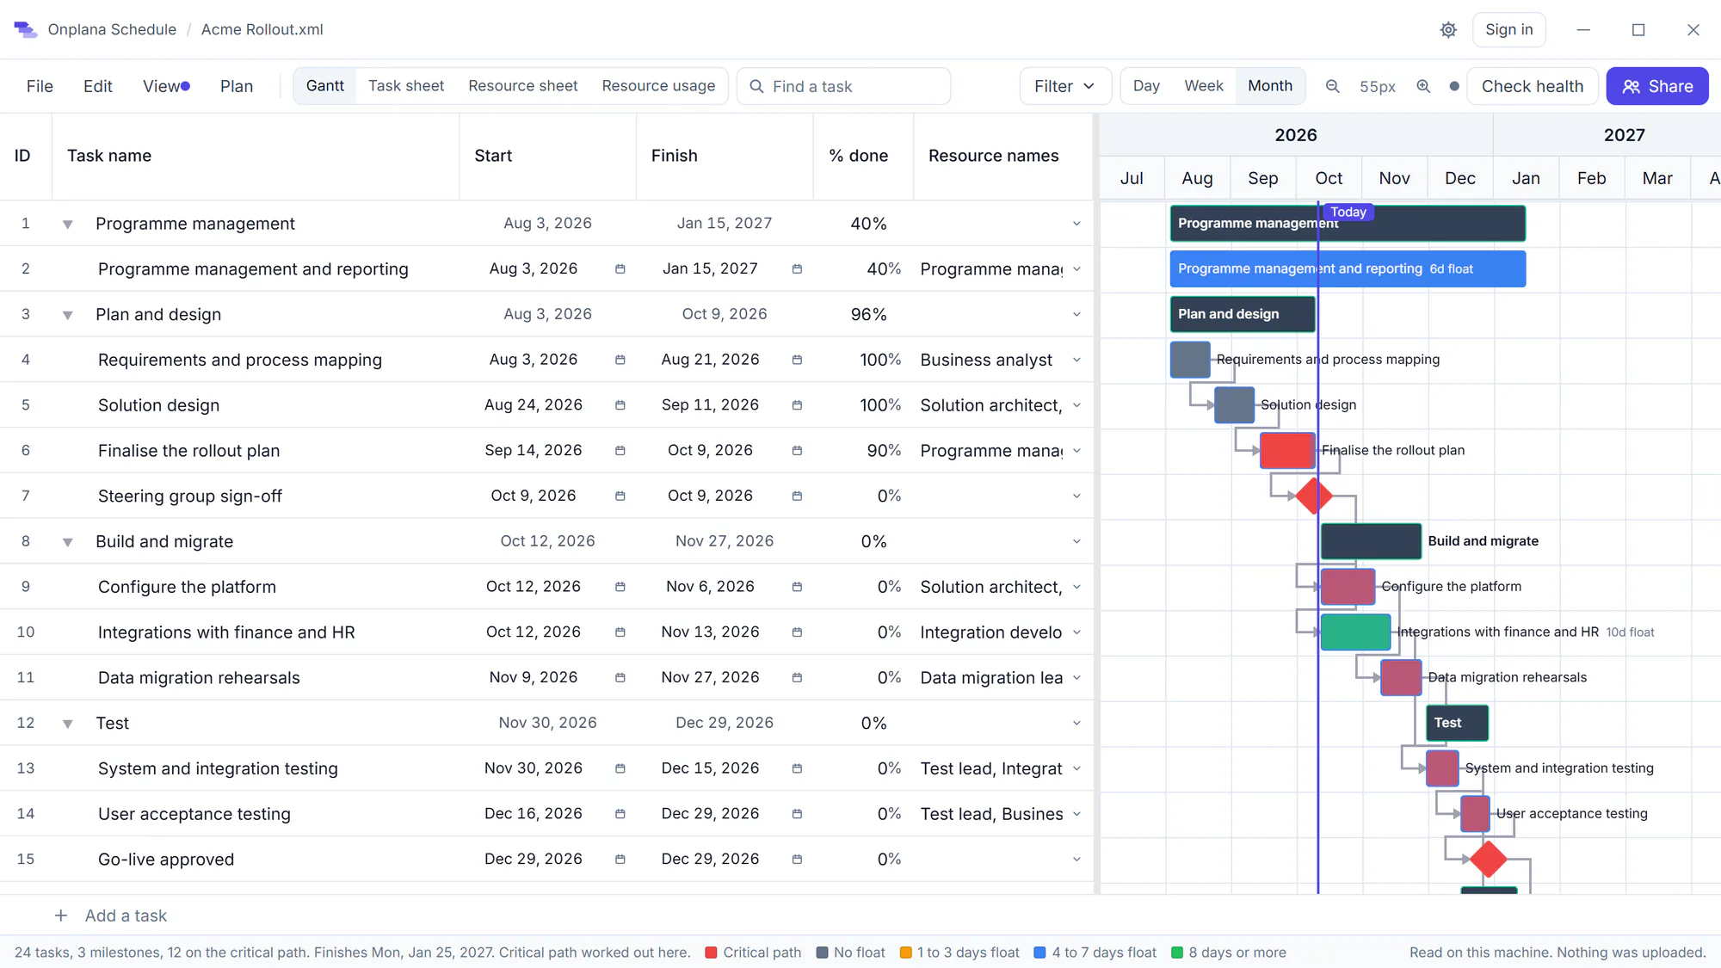The width and height of the screenshot is (1721, 968).
Task: Switch timescale to Month
Action: [x=1270, y=86]
